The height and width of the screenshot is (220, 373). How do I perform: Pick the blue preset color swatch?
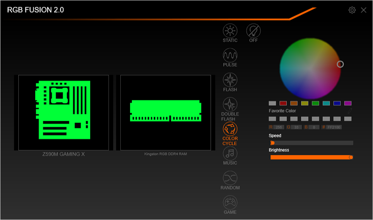tap(337, 103)
